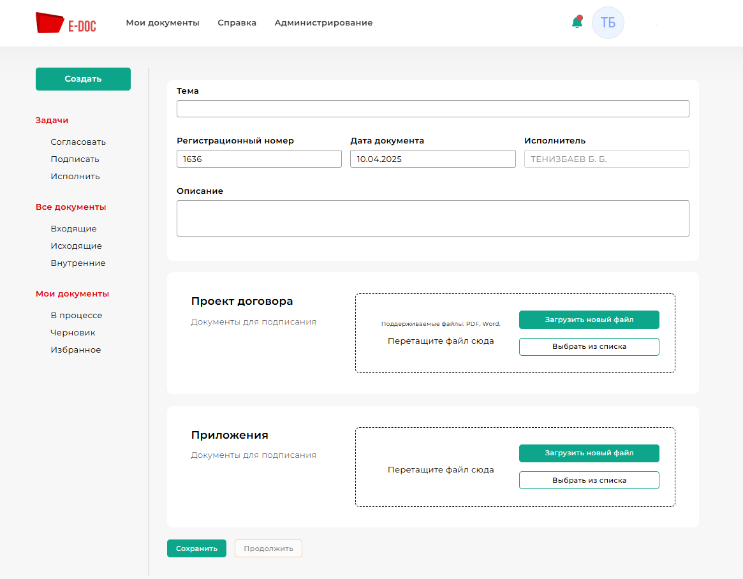Click Загрузить новый файл for Проект договора
This screenshot has width=743, height=579.
point(589,320)
